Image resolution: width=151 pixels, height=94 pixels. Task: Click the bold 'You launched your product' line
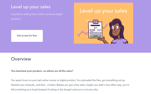[42, 71]
